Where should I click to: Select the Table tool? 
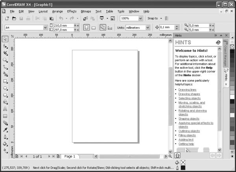tap(5, 116)
